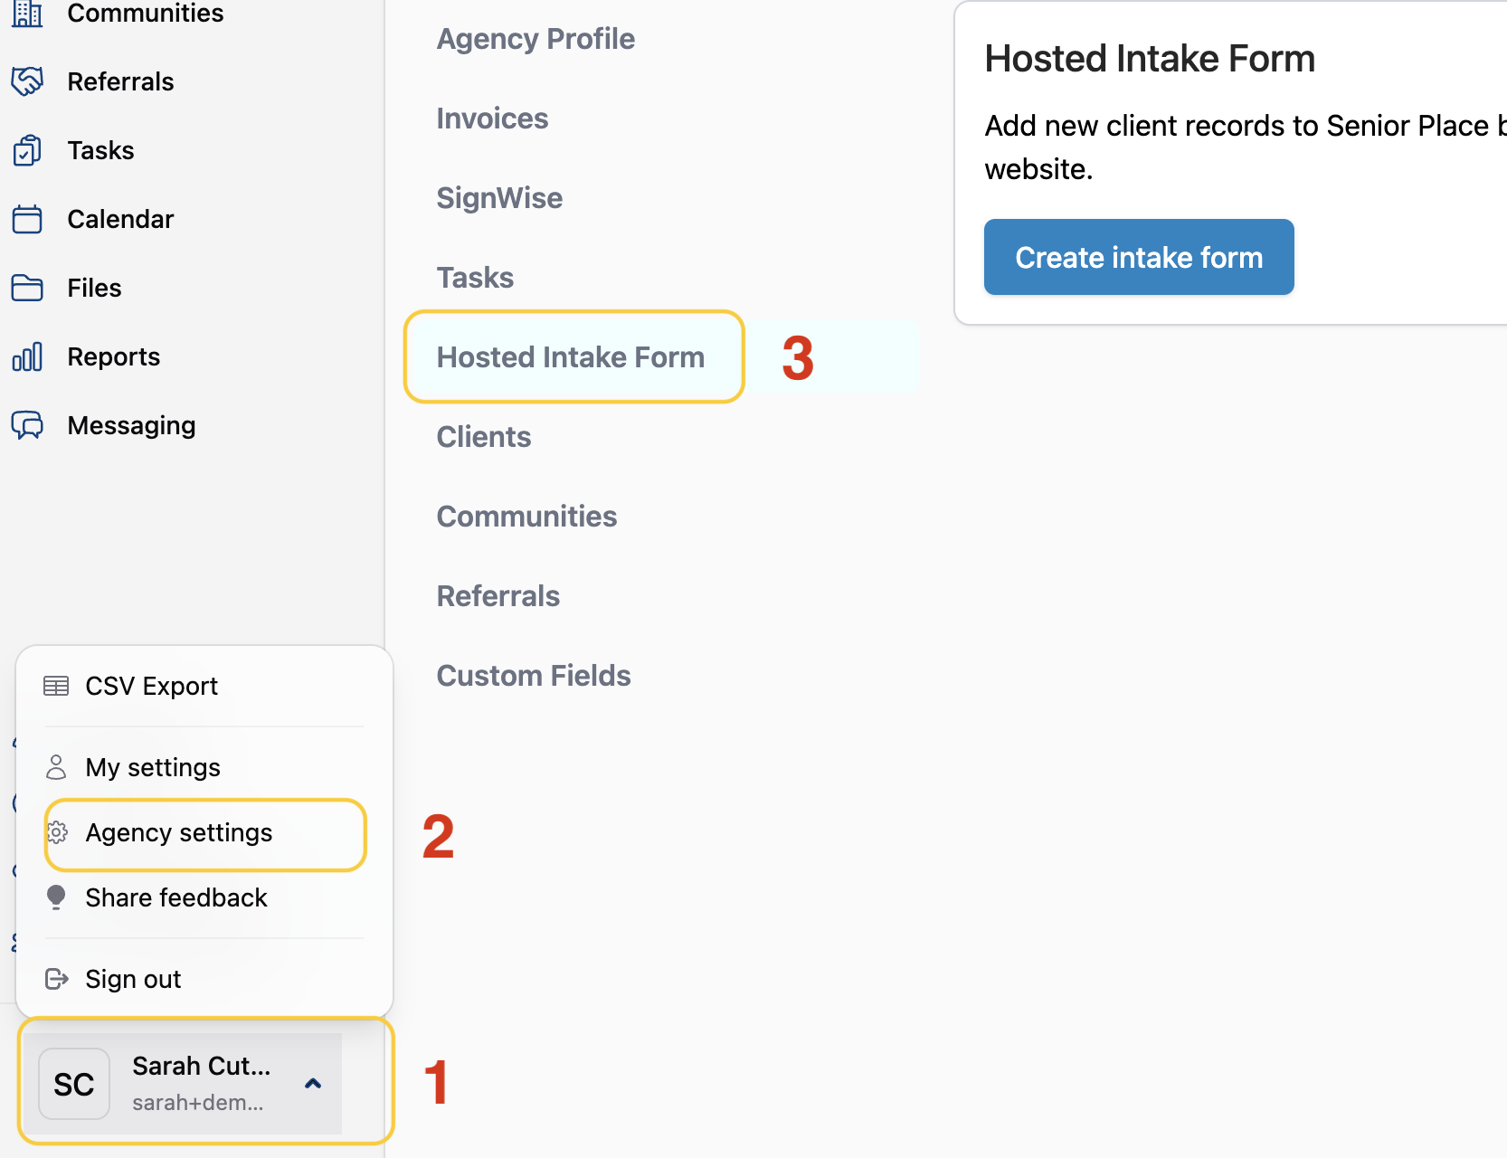Open the Agency Profile settings section

(536, 39)
